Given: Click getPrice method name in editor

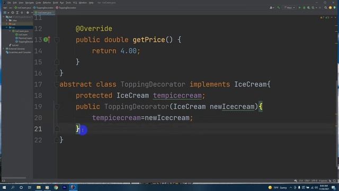Looking at the screenshot, I should [x=149, y=40].
